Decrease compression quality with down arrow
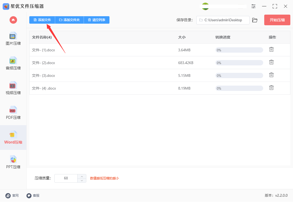This screenshot has height=202, width=293. (82, 180)
